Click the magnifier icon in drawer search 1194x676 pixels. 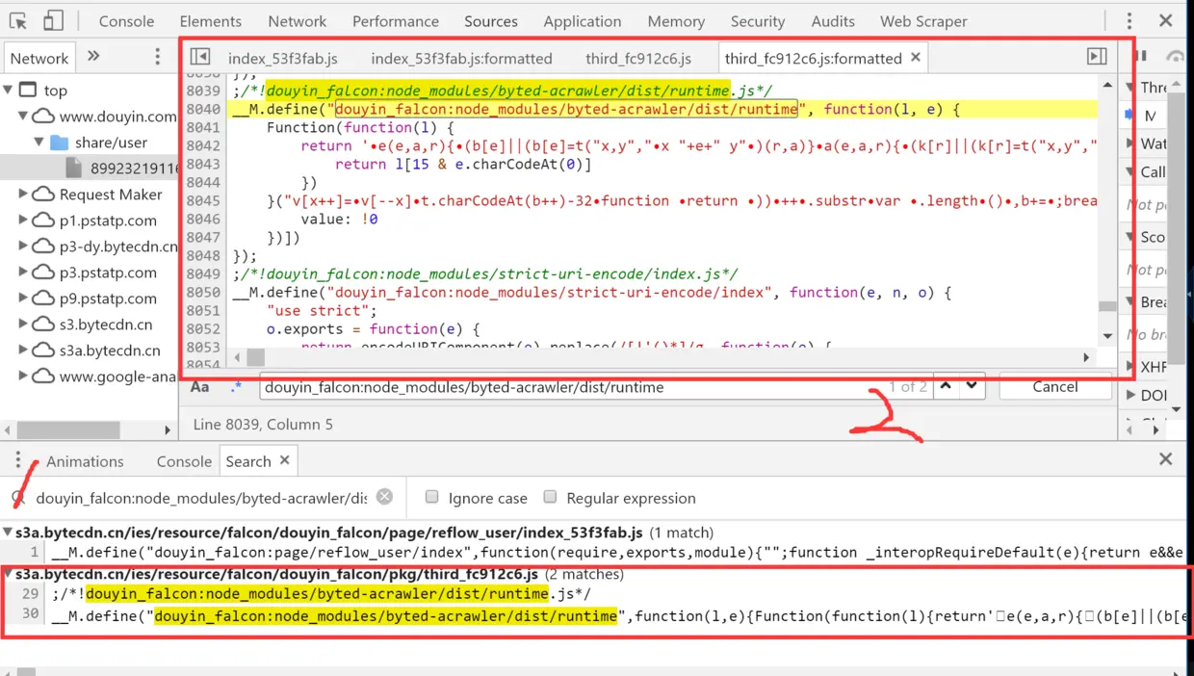click(x=17, y=498)
